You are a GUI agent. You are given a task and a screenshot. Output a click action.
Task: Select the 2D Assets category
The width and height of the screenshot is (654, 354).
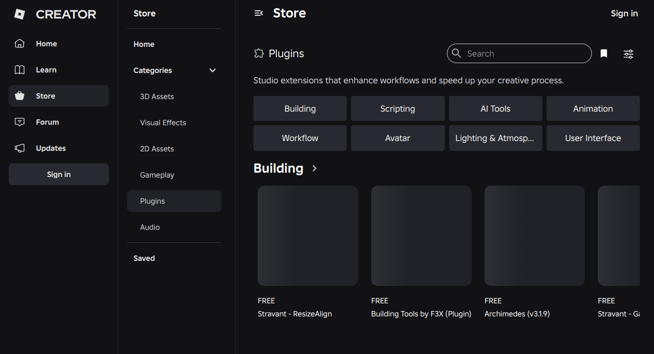point(174,149)
